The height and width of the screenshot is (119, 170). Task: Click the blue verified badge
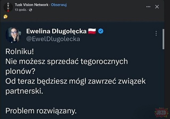click(x=101, y=32)
